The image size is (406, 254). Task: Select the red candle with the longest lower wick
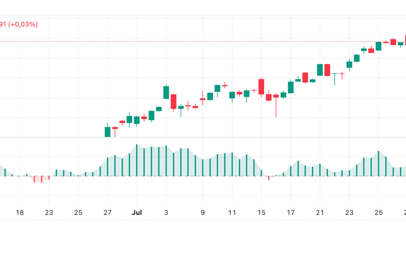(276, 96)
